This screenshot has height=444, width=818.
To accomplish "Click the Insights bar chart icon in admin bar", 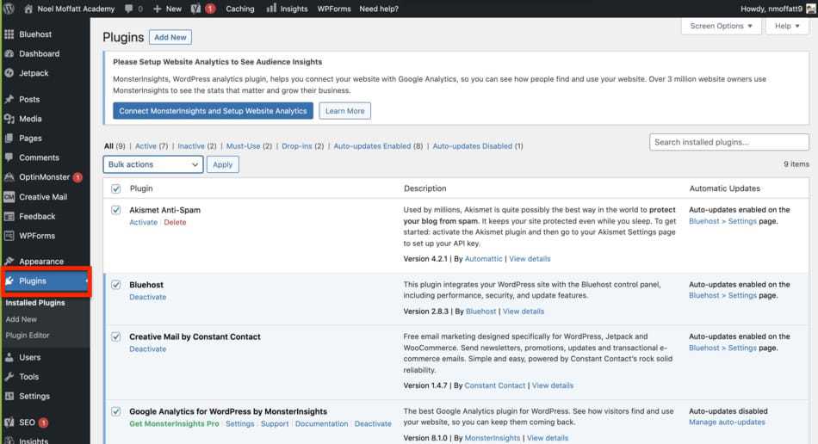I will click(271, 8).
